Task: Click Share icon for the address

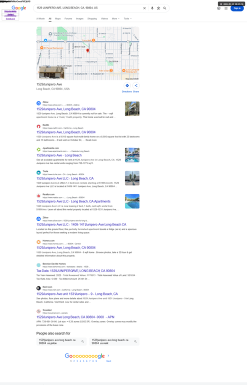Action: [136, 85]
